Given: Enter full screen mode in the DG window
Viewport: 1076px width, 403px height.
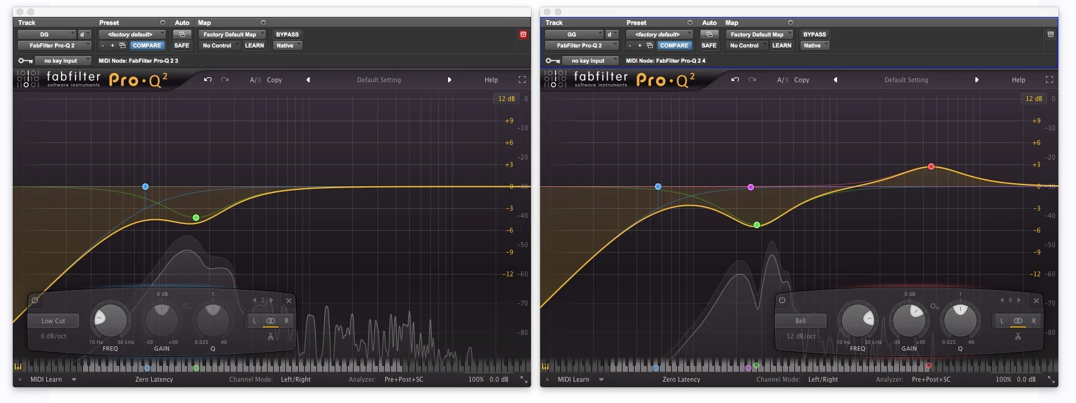Looking at the screenshot, I should (522, 80).
